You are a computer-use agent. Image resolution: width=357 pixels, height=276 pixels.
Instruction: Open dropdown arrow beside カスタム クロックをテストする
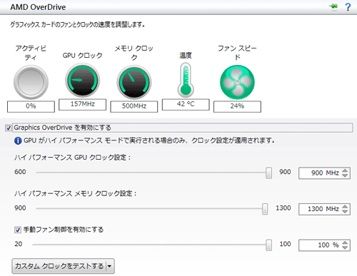tap(110, 266)
